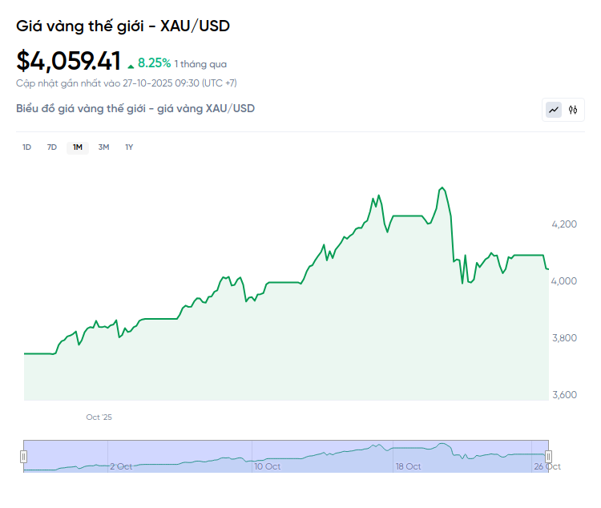Click the 18 Oct point in navigator
The height and width of the screenshot is (508, 601).
tap(408, 466)
